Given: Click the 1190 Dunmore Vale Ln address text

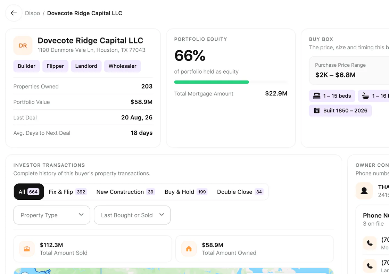Looking at the screenshot, I should pyautogui.click(x=92, y=50).
